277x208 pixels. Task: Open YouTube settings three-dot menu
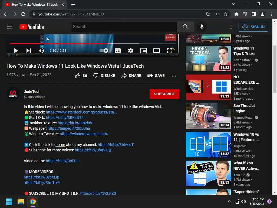pos(231,27)
